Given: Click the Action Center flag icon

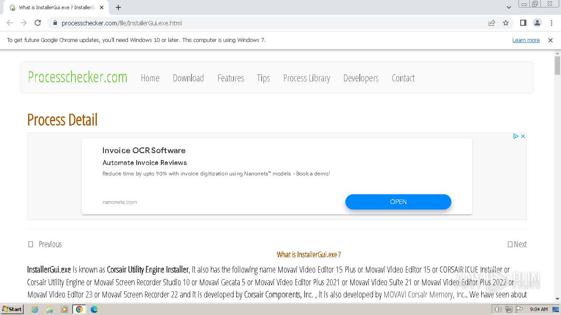Looking at the screenshot, I should pos(519,309).
